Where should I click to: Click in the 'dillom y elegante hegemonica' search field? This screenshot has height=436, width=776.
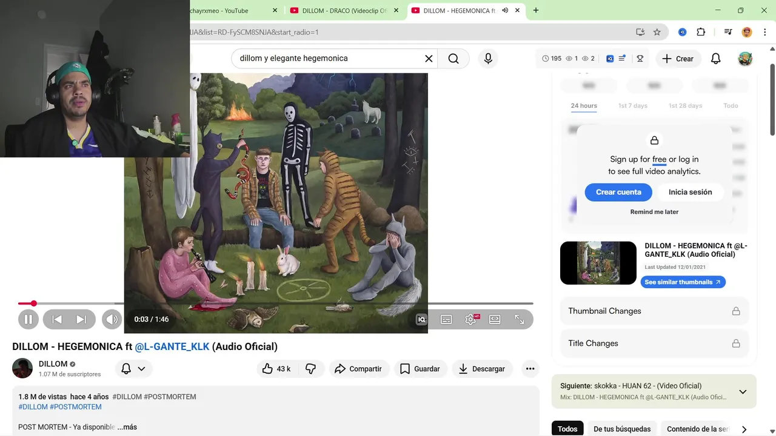[327, 59]
